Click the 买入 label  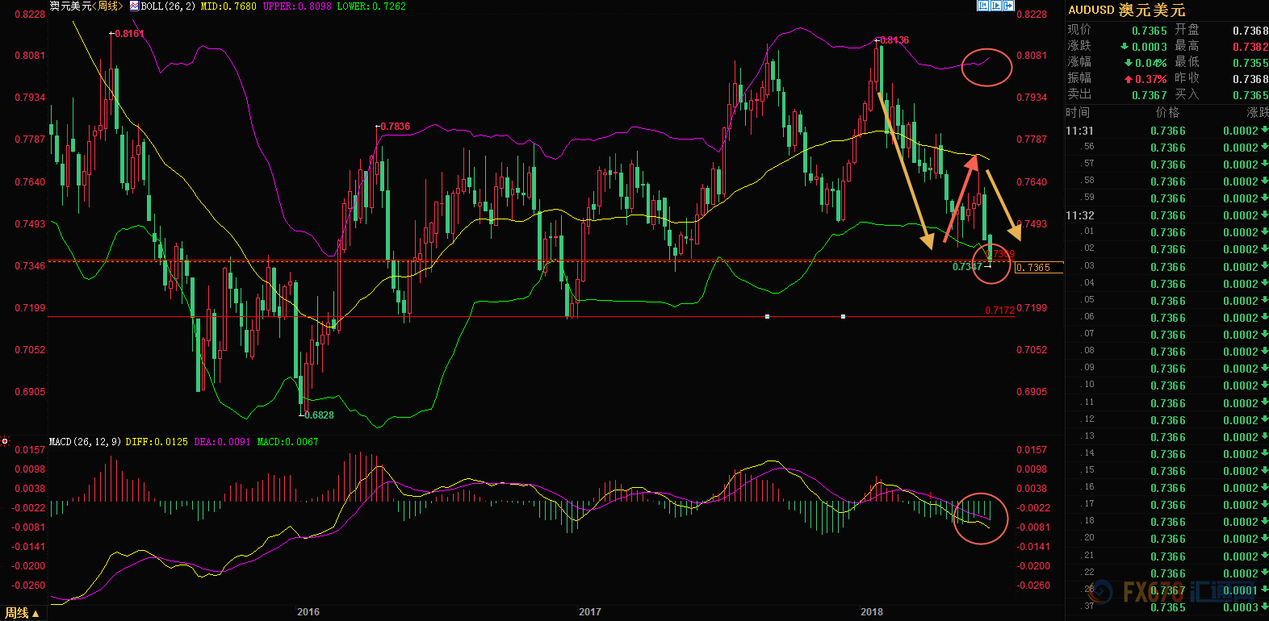1187,94
